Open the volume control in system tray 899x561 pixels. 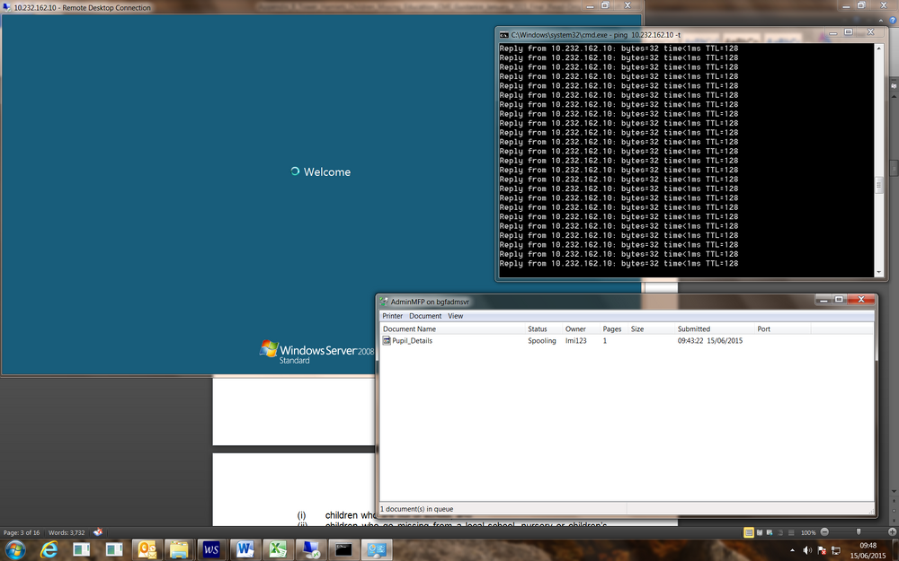point(807,551)
